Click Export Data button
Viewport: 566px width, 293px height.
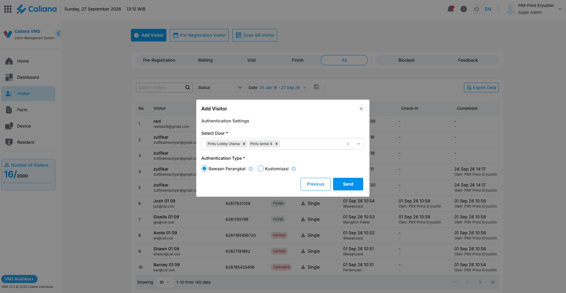481,88
